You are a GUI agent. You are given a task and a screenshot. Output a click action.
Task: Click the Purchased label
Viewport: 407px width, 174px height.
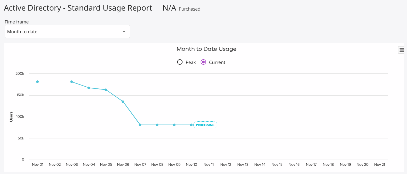(x=189, y=9)
